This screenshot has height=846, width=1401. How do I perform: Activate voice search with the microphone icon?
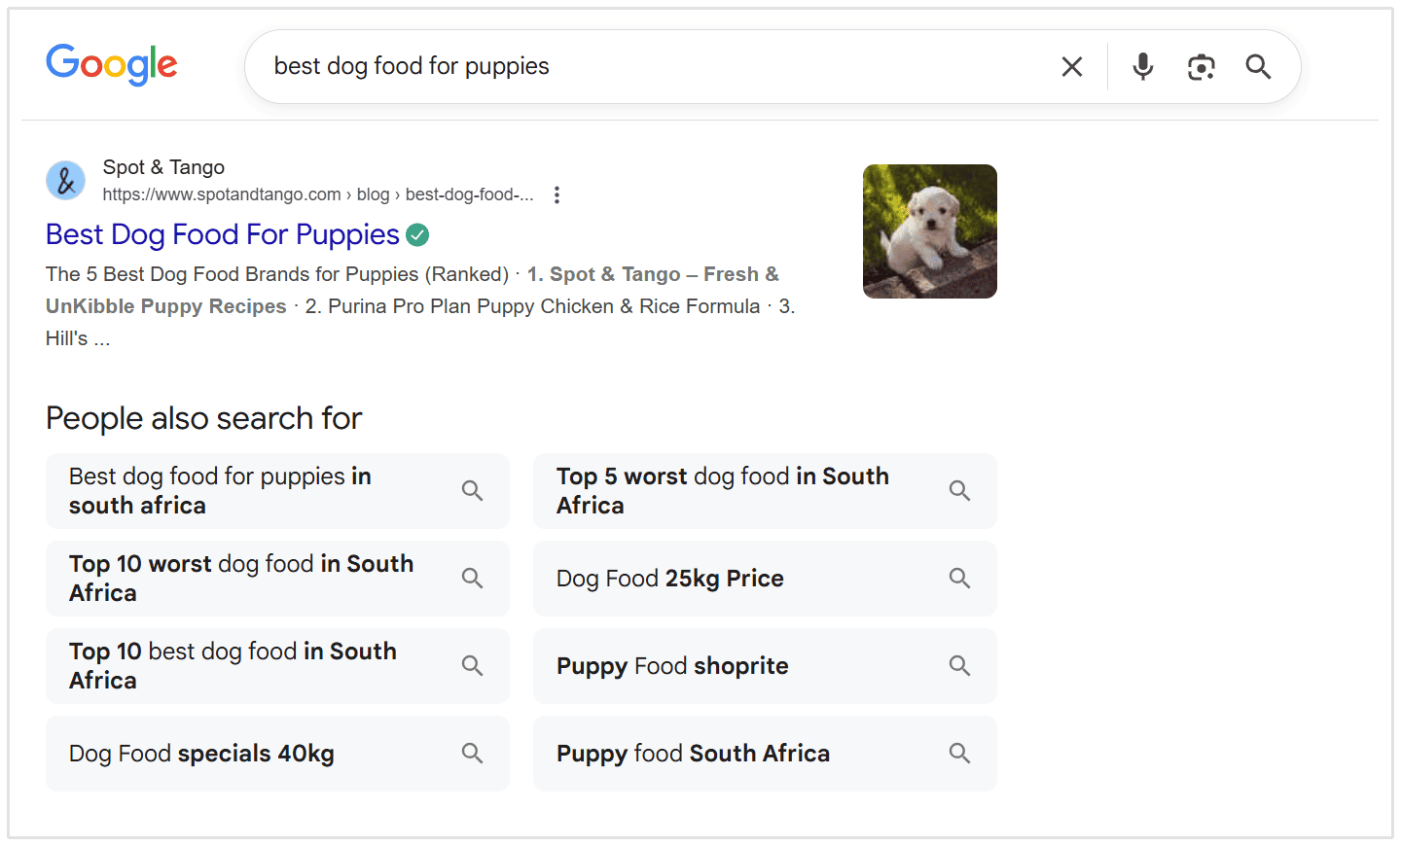pos(1142,66)
